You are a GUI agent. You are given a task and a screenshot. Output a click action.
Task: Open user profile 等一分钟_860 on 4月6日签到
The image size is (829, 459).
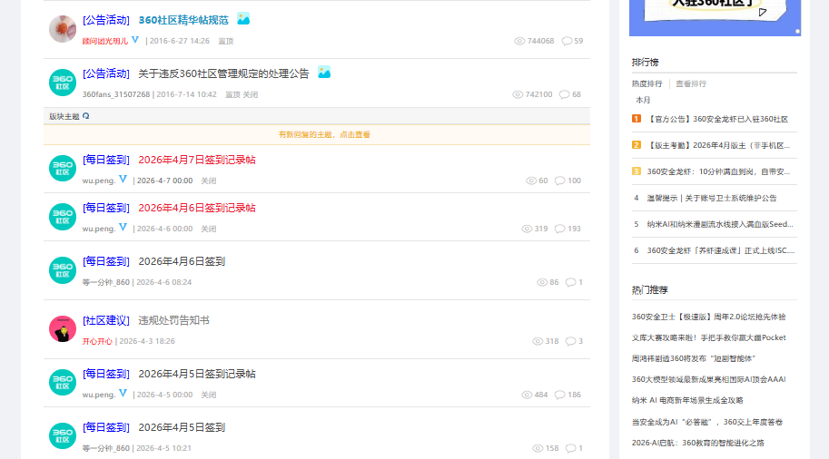[105, 282]
